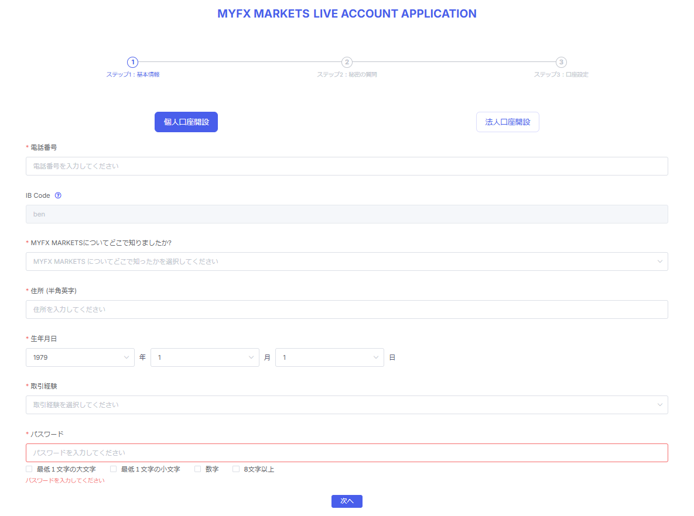694x516 pixels.
Task: Click the ステップ1：基本情報 step label
Action: pos(133,75)
